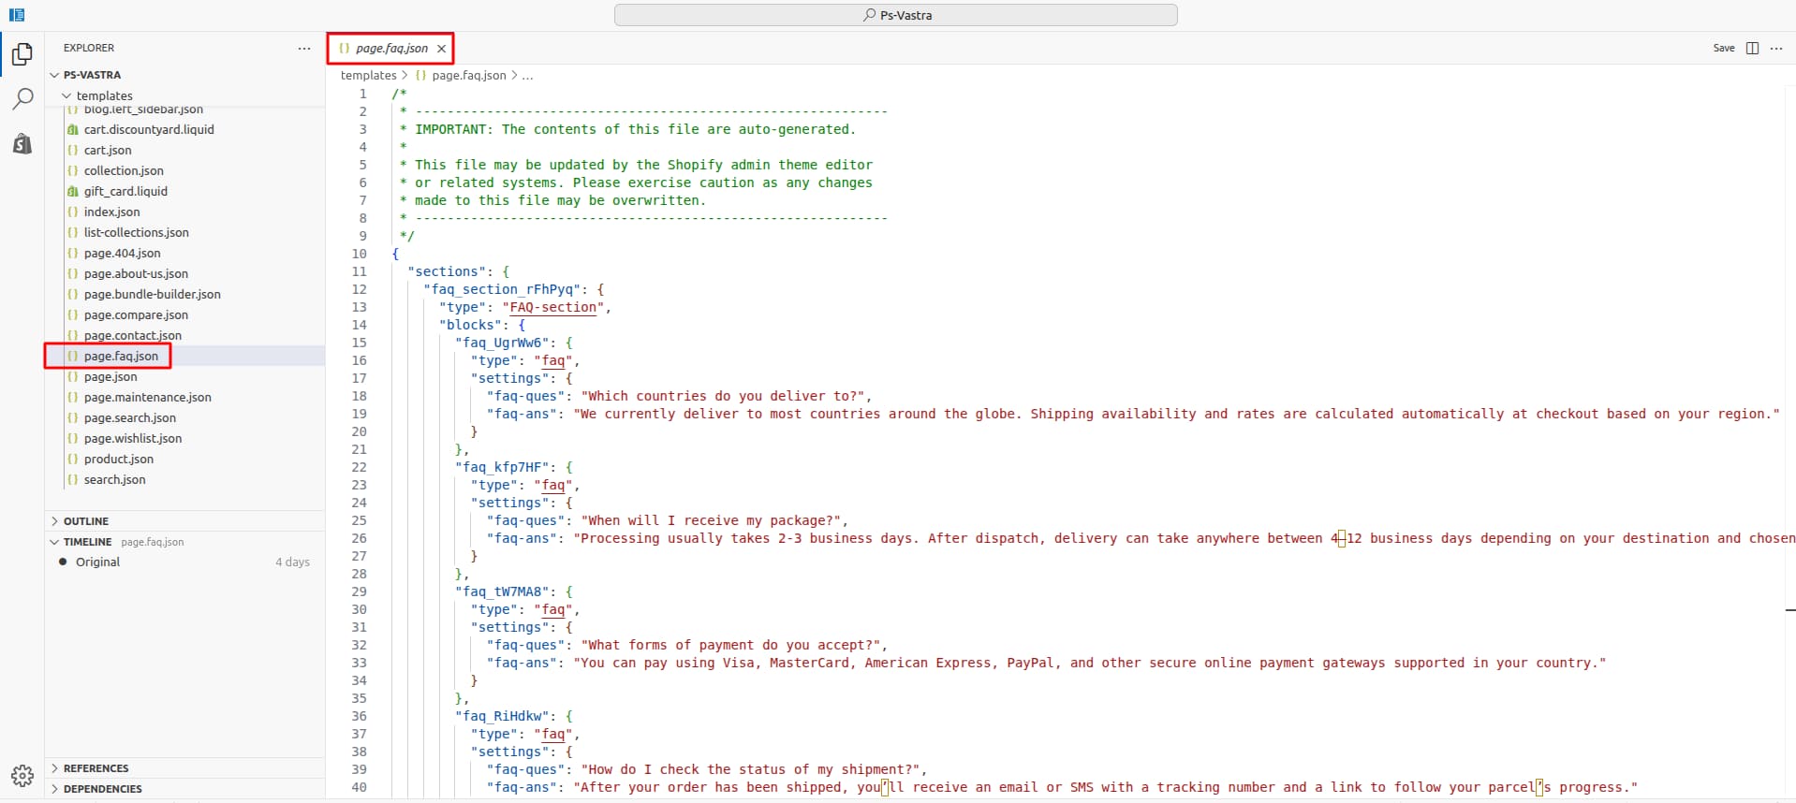Click the "FAQ-section" type value
Screen dimensions: 1796x803
tap(552, 307)
